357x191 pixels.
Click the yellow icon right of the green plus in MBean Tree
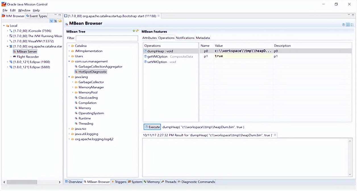137,31
